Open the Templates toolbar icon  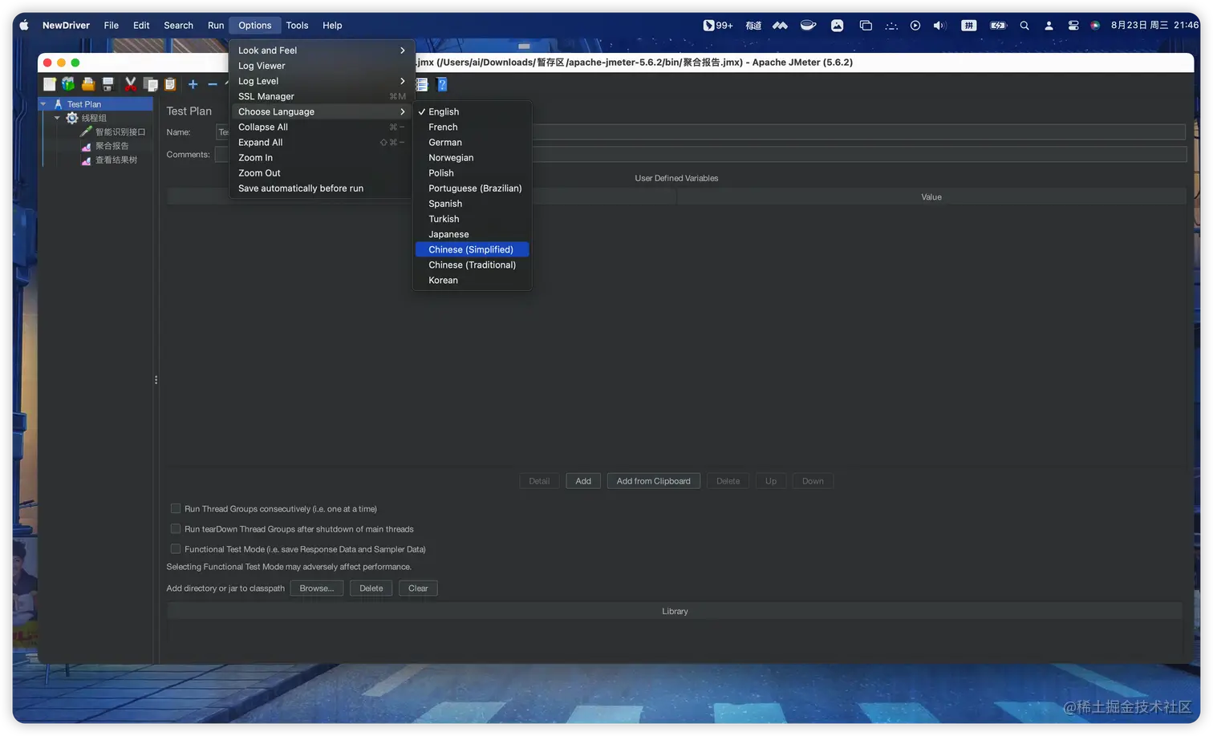68,84
